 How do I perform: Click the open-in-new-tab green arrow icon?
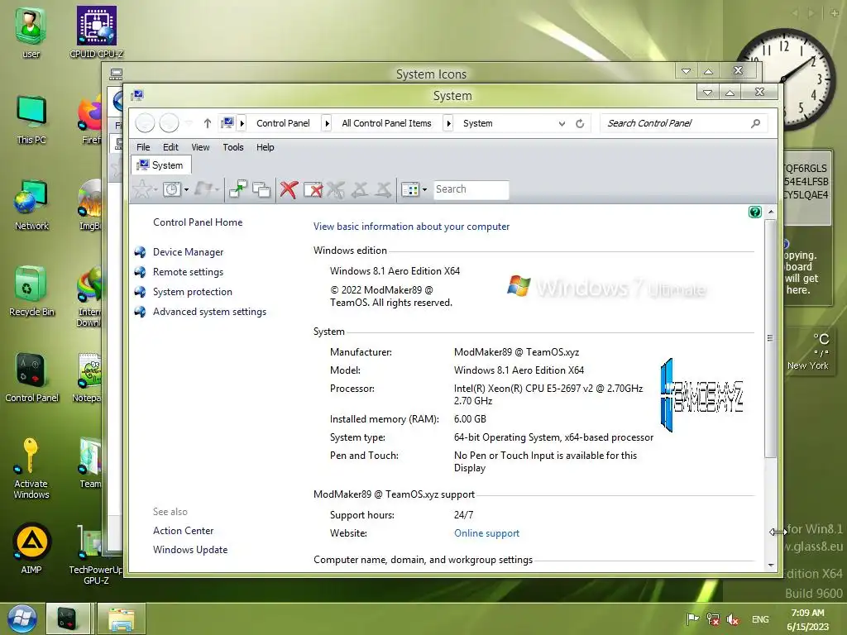237,189
